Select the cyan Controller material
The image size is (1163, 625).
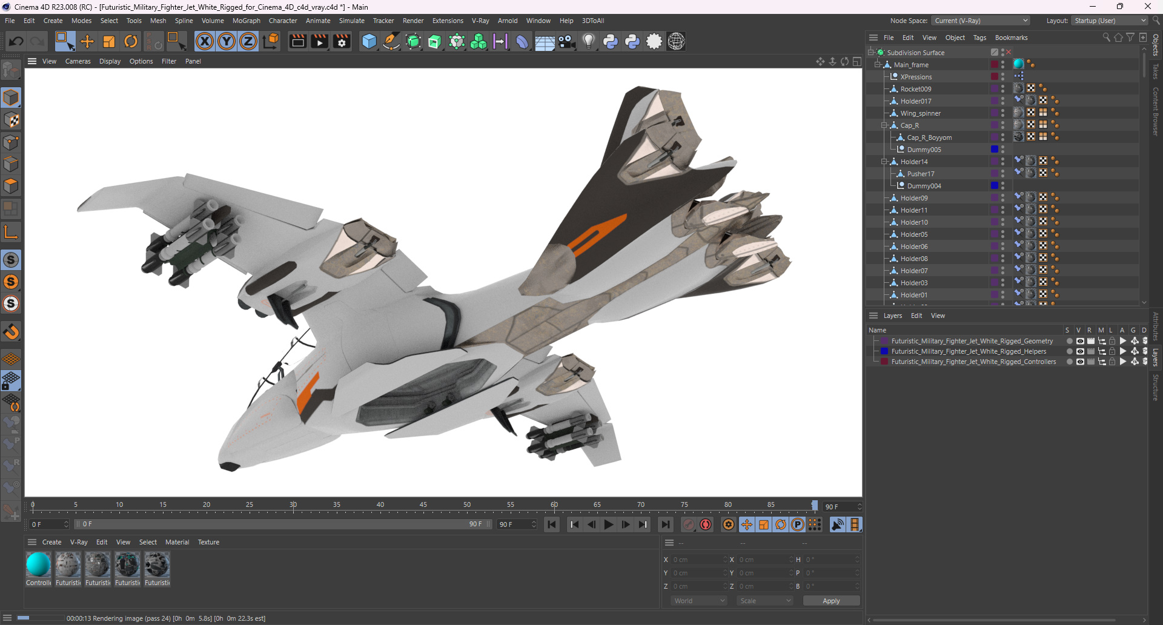(38, 564)
